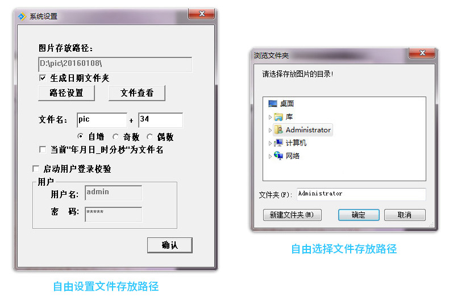Expand the 网络 tree node arrow
This screenshot has width=449, height=301.
(270, 156)
